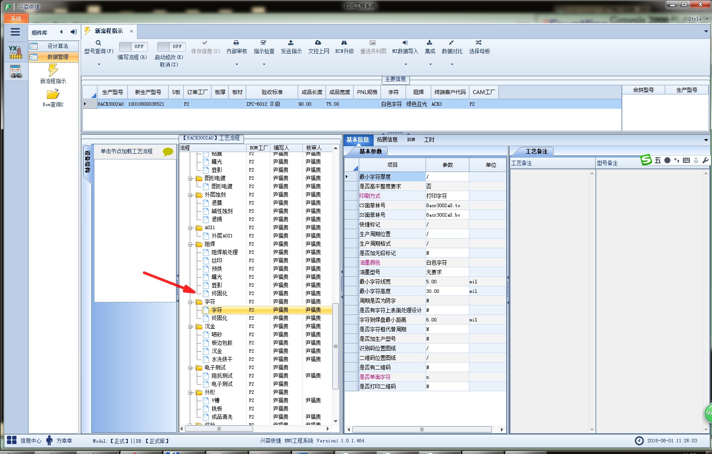Collapse the 图形电镀 tree folder
712x454 pixels.
click(x=190, y=178)
